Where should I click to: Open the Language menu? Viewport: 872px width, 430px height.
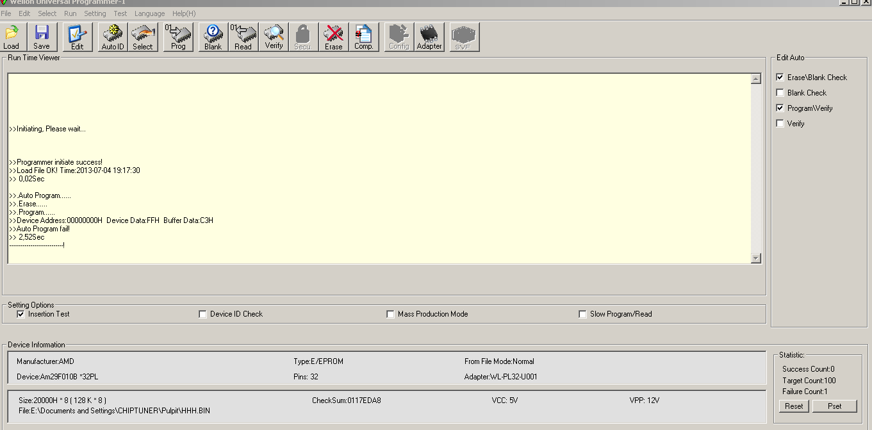pos(149,13)
